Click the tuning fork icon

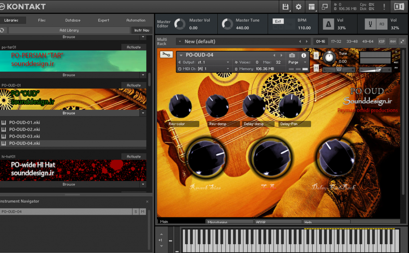pos(370,24)
